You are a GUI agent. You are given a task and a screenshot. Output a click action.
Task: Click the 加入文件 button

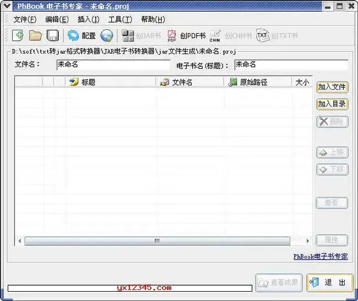tap(332, 87)
